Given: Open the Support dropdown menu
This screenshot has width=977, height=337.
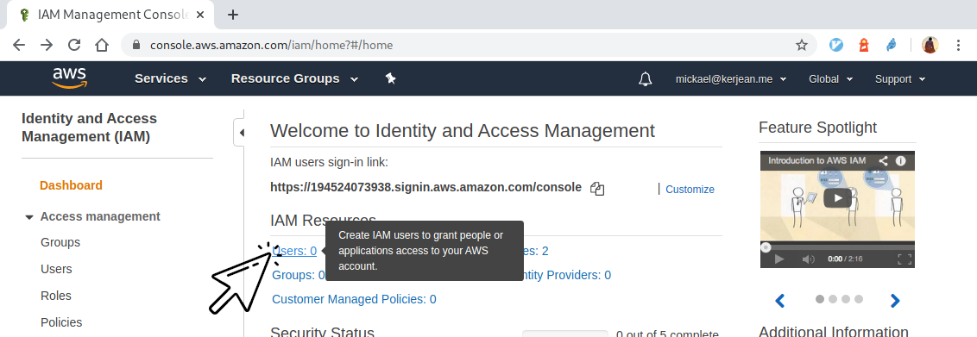Looking at the screenshot, I should (x=900, y=79).
